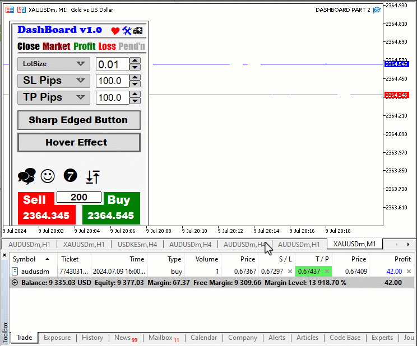Decrease SL Pips value with down arrow
Viewport: 417px width, 346px height.
(135, 84)
